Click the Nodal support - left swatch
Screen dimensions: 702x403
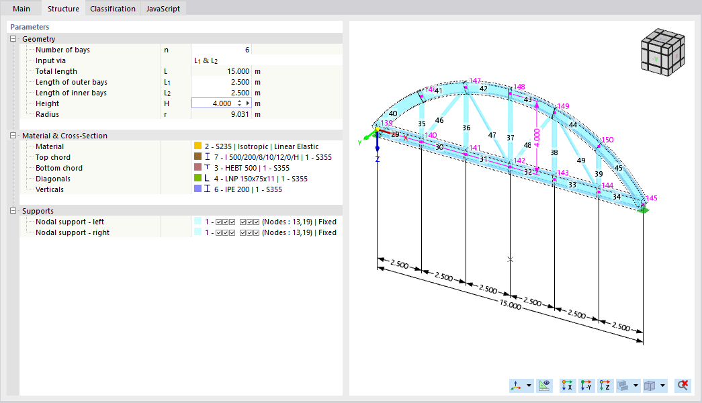pyautogui.click(x=198, y=221)
